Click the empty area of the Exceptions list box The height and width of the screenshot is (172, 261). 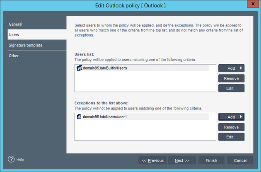[145, 130]
